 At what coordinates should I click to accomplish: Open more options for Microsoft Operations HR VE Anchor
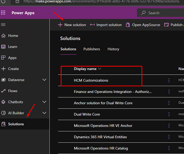point(169,126)
